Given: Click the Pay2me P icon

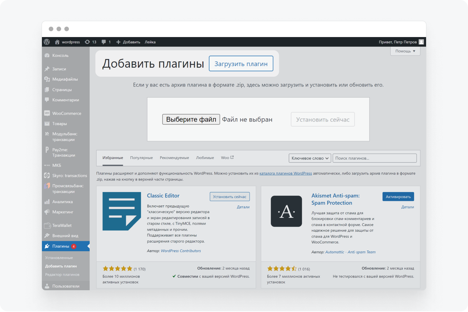Looking at the screenshot, I should 47,150.
